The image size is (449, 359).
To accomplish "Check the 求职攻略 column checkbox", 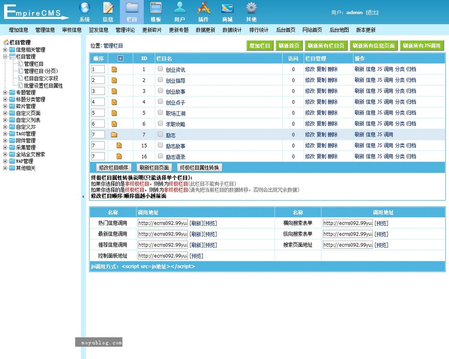I will click(160, 123).
